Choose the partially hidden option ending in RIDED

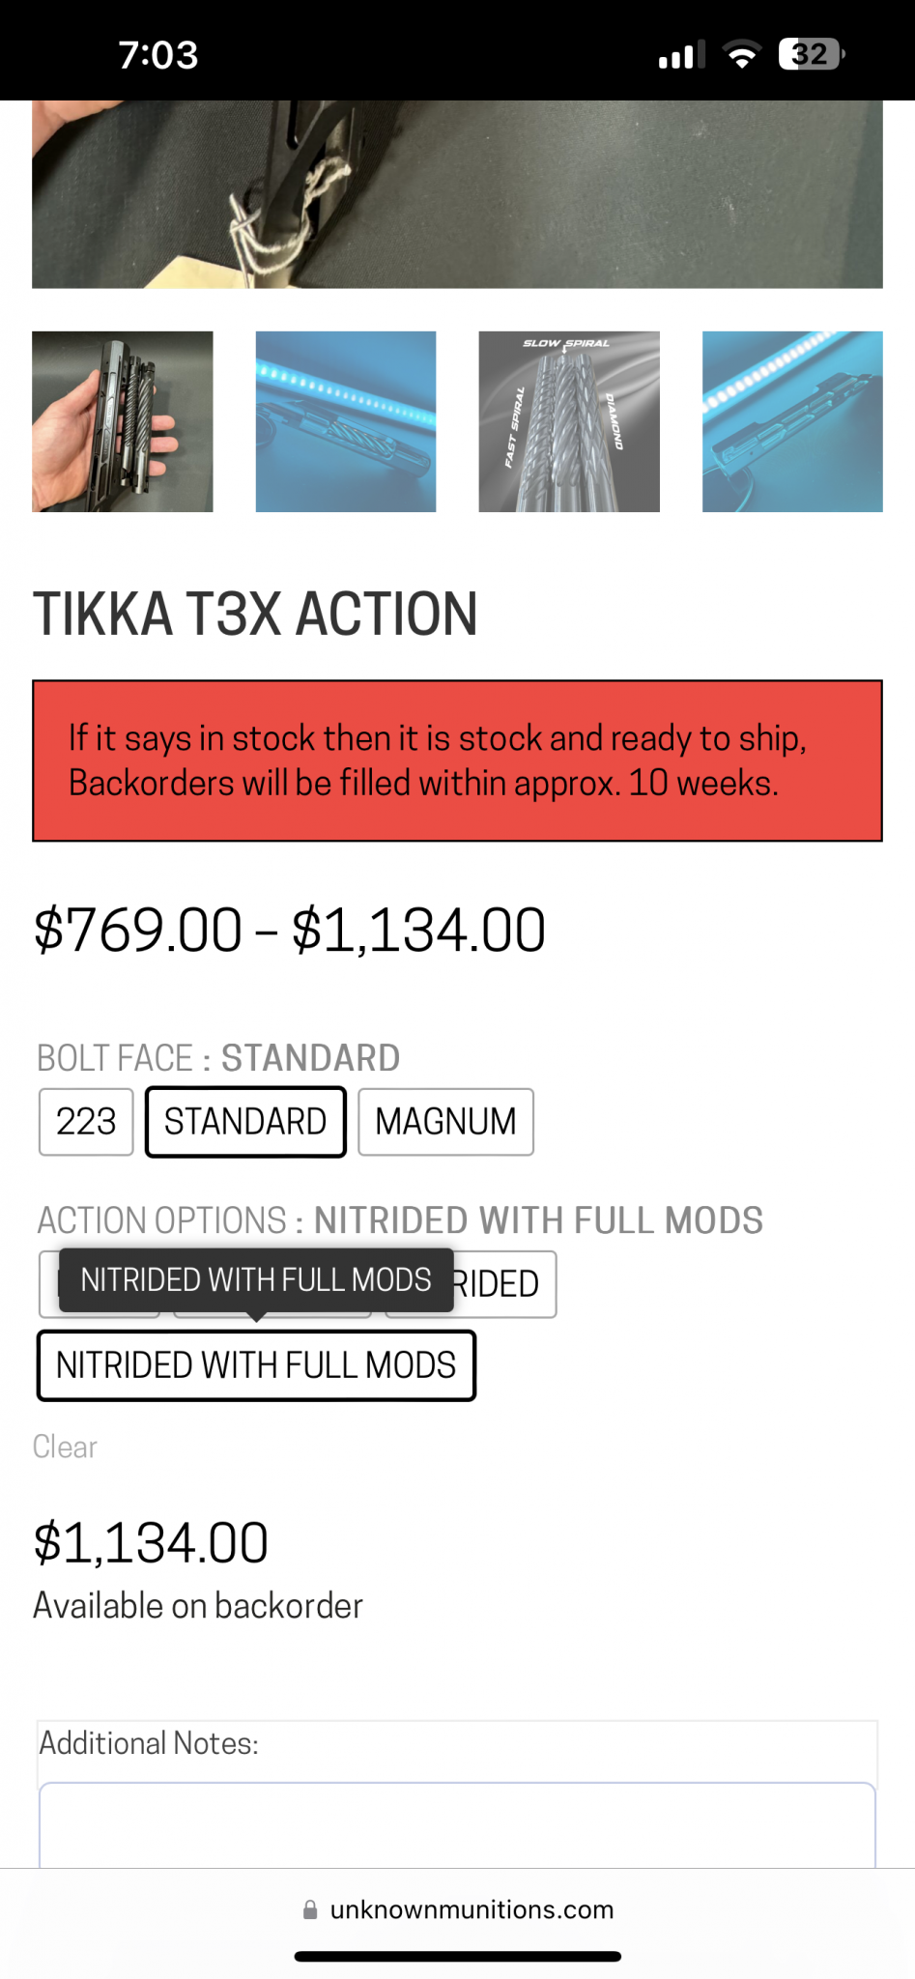point(502,1284)
